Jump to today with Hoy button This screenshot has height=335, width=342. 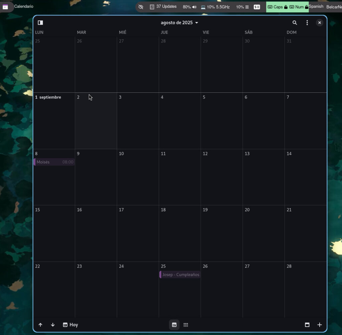pos(70,325)
